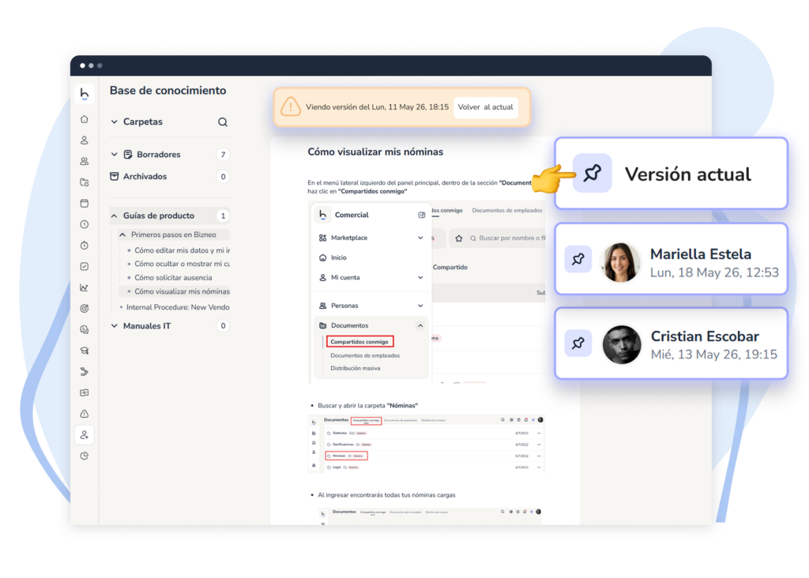809x578 pixels.
Task: Click the pin icon on Versión actual
Action: pyautogui.click(x=593, y=173)
